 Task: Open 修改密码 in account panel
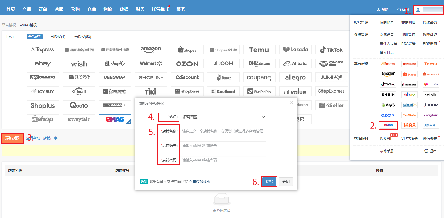[430, 22]
